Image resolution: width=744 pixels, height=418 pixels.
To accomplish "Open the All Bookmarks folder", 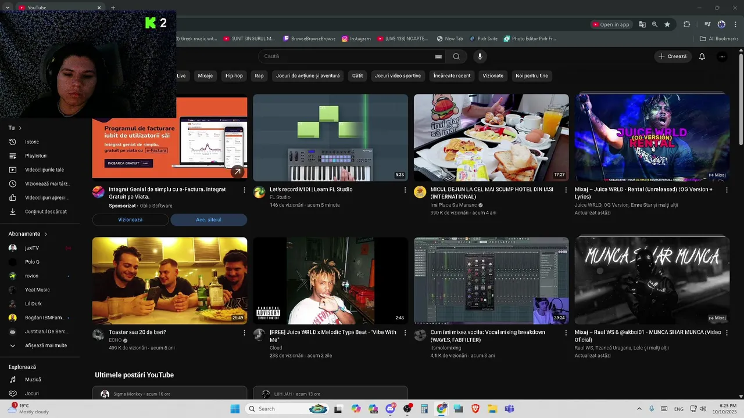I will pyautogui.click(x=719, y=39).
